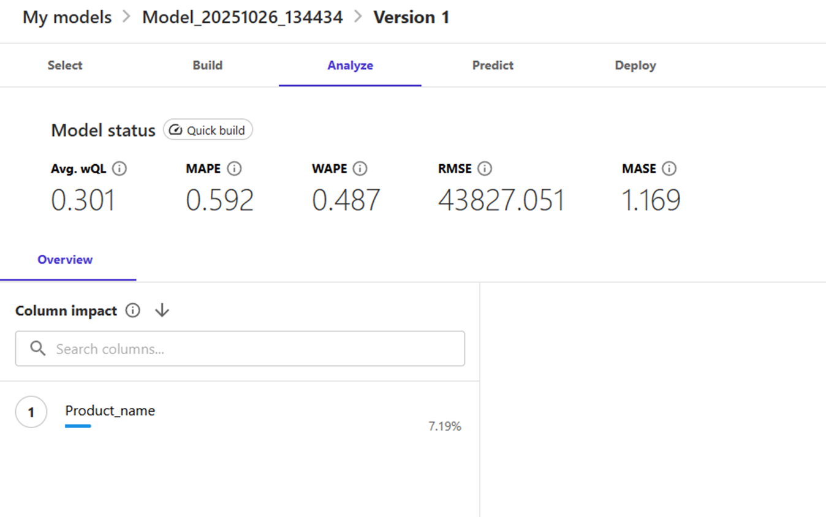826x517 pixels.
Task: Click the Column impact info icon
Action: [x=132, y=311]
